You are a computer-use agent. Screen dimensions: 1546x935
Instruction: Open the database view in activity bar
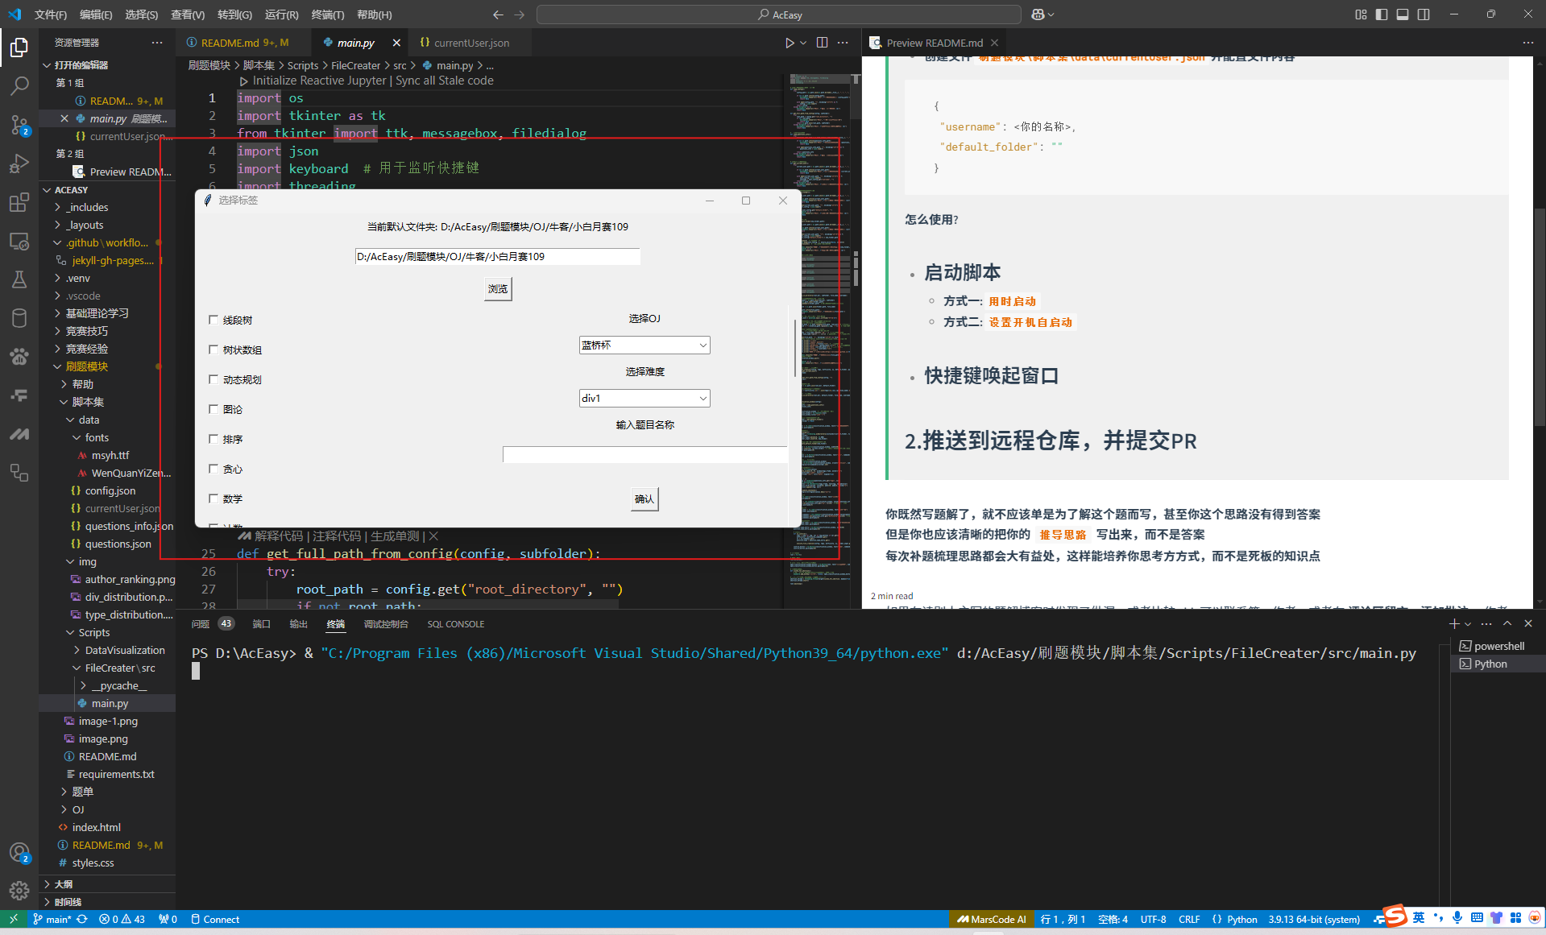tap(19, 318)
